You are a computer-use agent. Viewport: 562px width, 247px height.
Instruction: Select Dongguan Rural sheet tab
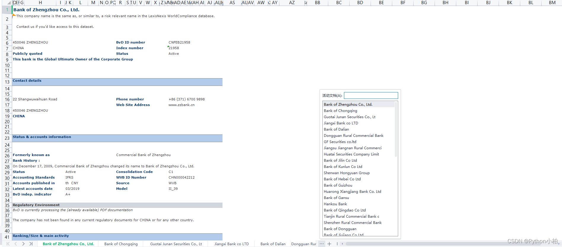(x=304, y=244)
